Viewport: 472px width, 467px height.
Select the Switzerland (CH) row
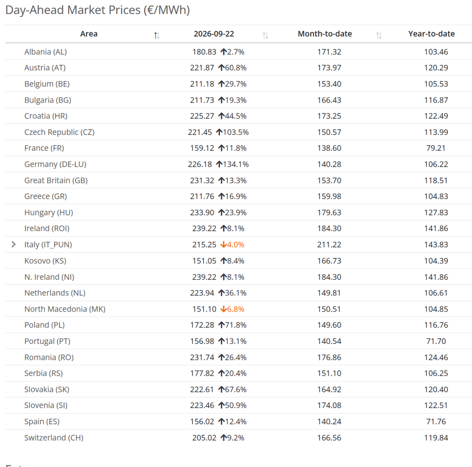click(x=238, y=437)
